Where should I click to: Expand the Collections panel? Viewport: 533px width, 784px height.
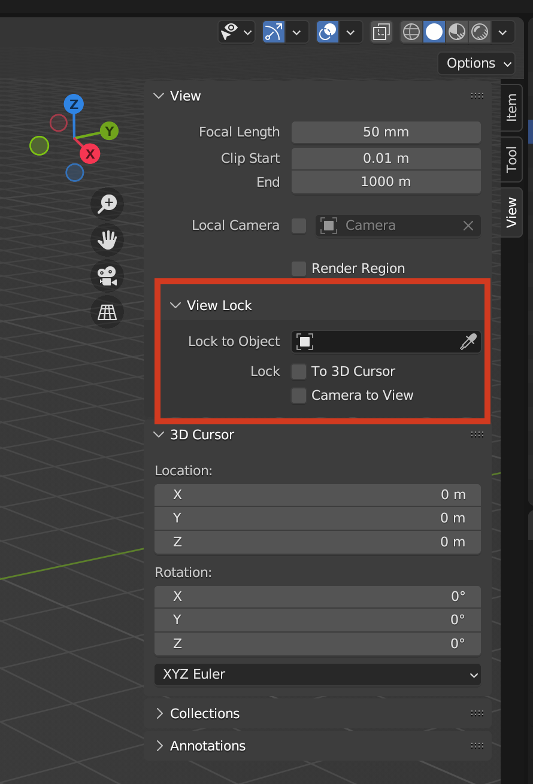[204, 713]
